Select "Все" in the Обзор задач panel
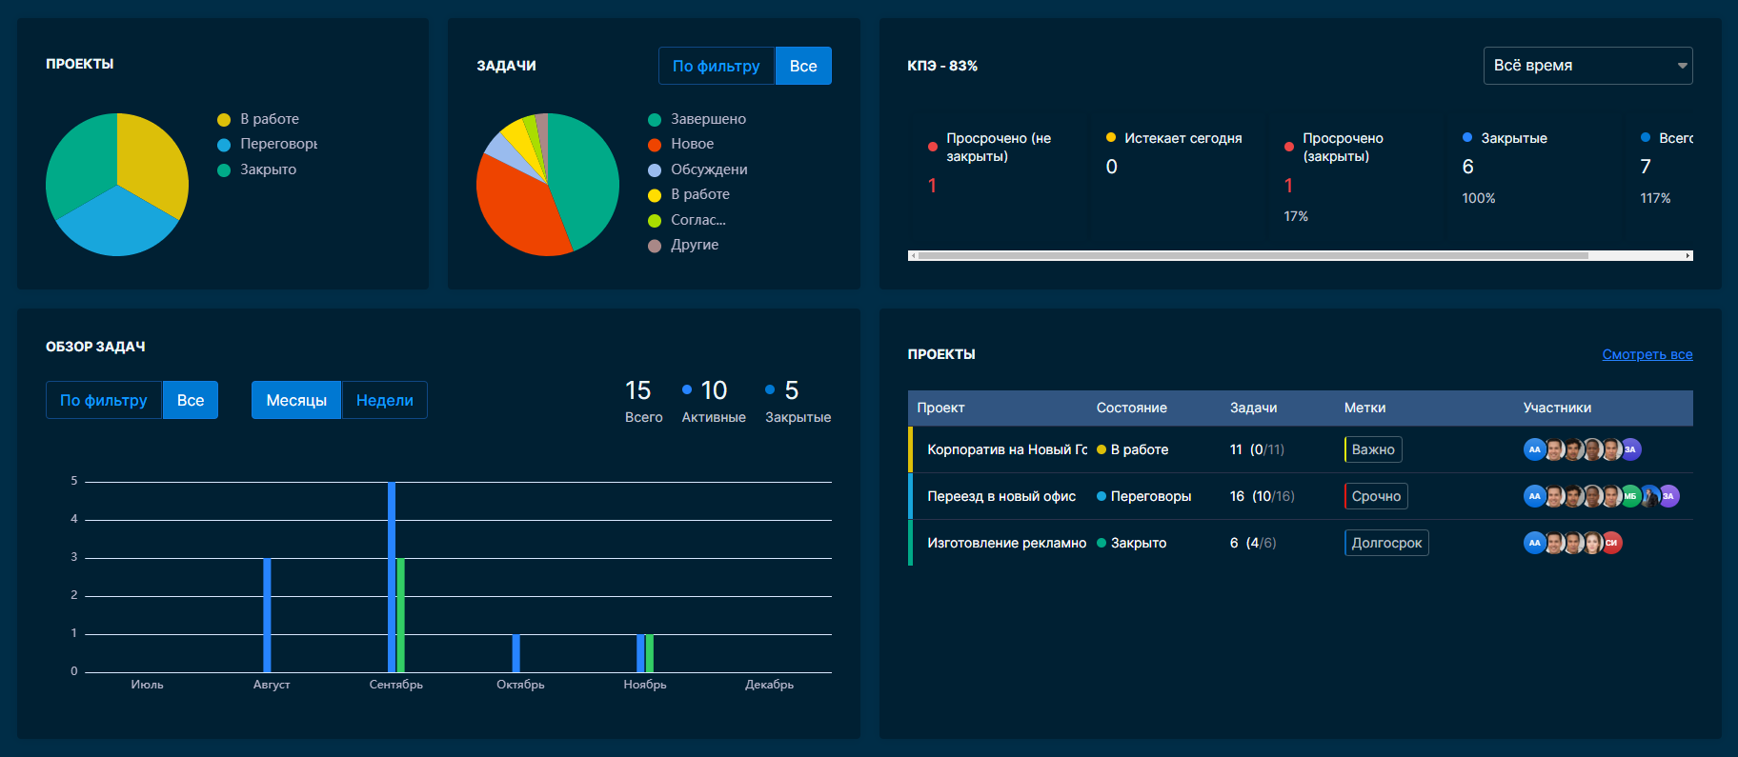The width and height of the screenshot is (1738, 757). click(x=190, y=400)
